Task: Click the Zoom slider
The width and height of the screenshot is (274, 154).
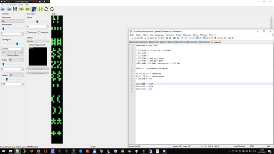Action: 37,22
